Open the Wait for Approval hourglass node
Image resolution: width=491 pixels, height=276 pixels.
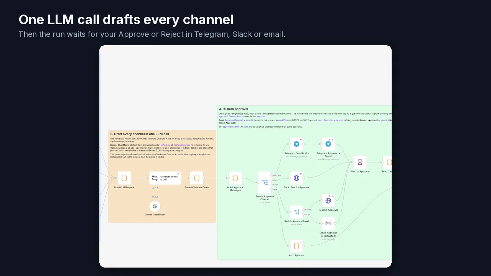coord(360,162)
